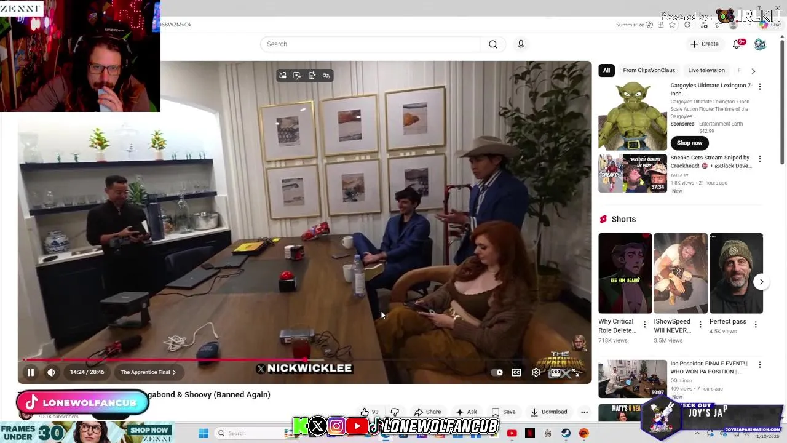Screen dimensions: 787x443
Task: Switch to theater mode
Action: coord(555,372)
